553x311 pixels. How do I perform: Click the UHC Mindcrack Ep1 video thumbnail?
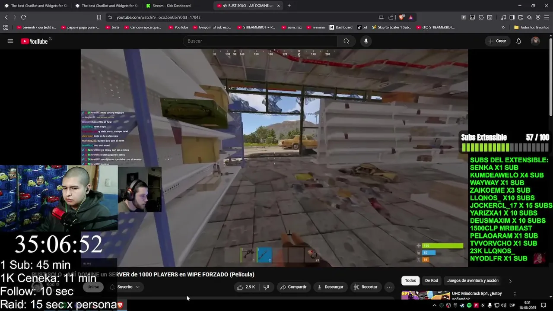[x=425, y=295]
